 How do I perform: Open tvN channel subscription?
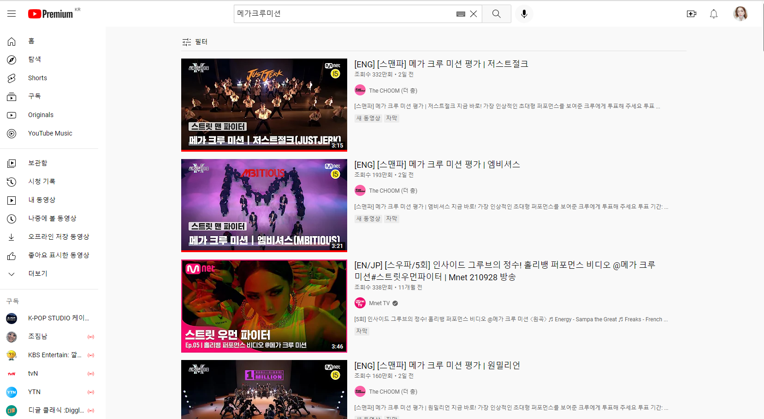49,373
